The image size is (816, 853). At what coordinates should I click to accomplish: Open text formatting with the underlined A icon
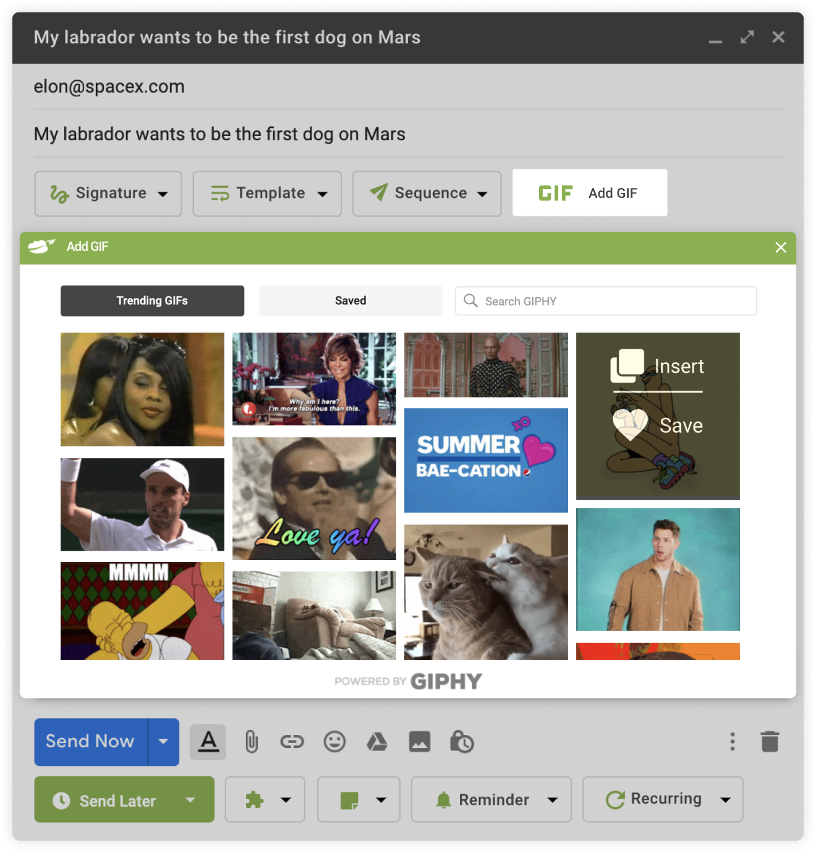tap(207, 742)
